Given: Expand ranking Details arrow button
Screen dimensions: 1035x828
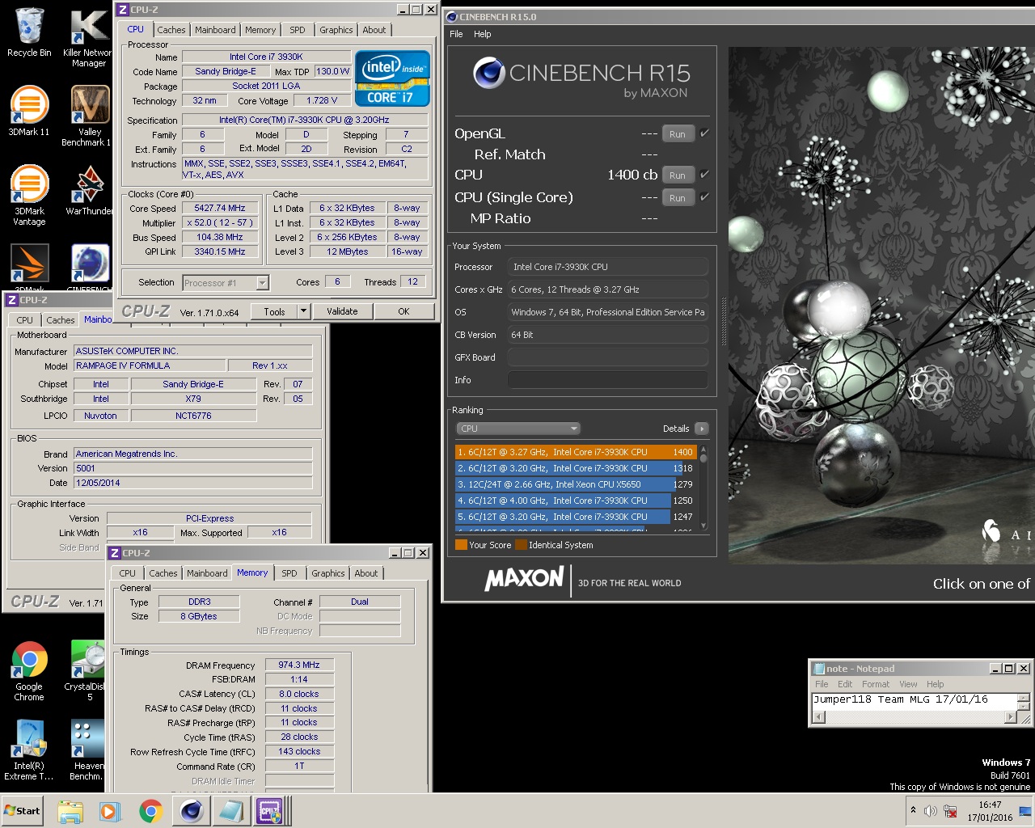Looking at the screenshot, I should 701,429.
